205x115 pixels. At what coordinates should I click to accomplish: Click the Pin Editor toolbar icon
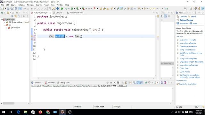click(167, 9)
